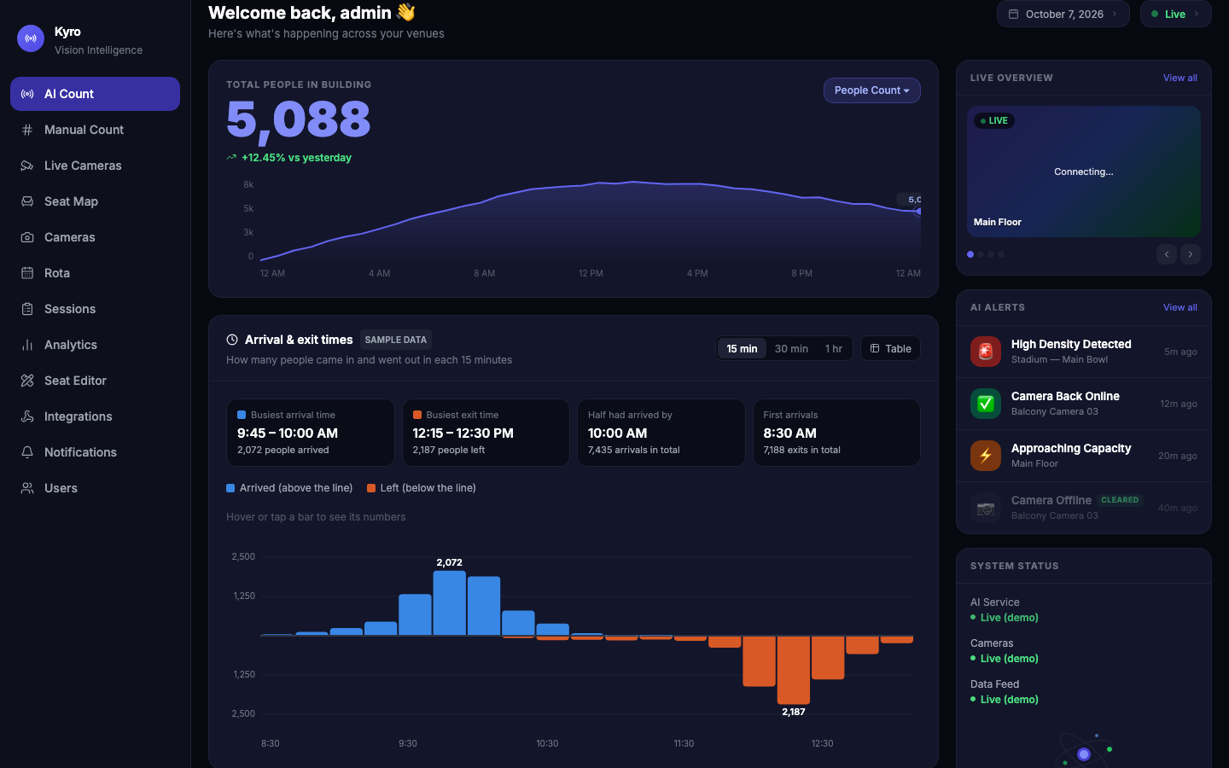Click the lightning Approaching Capacity icon
This screenshot has width=1229, height=768.
986,456
